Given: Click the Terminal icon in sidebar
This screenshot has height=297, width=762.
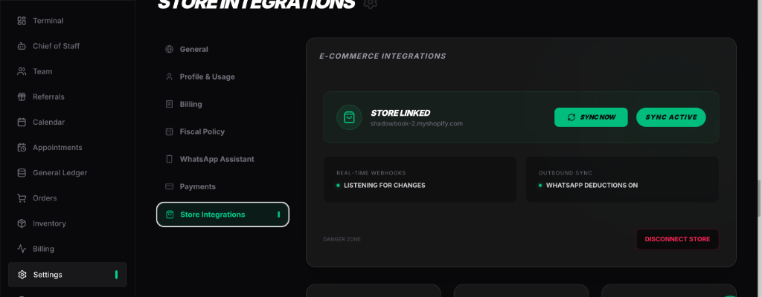Looking at the screenshot, I should pyautogui.click(x=22, y=21).
